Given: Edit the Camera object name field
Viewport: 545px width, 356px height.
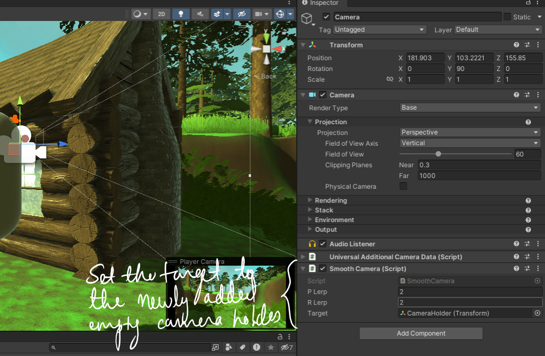Looking at the screenshot, I should [417, 17].
